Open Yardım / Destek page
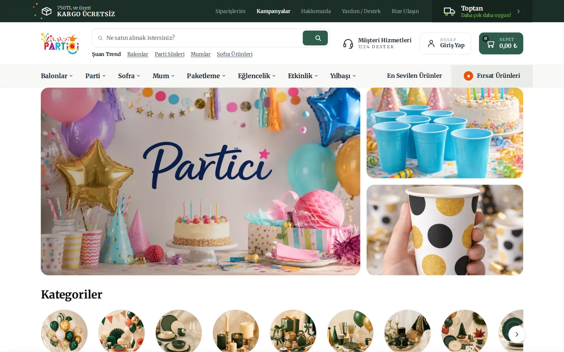Screen dimensions: 564x352 pos(361,11)
